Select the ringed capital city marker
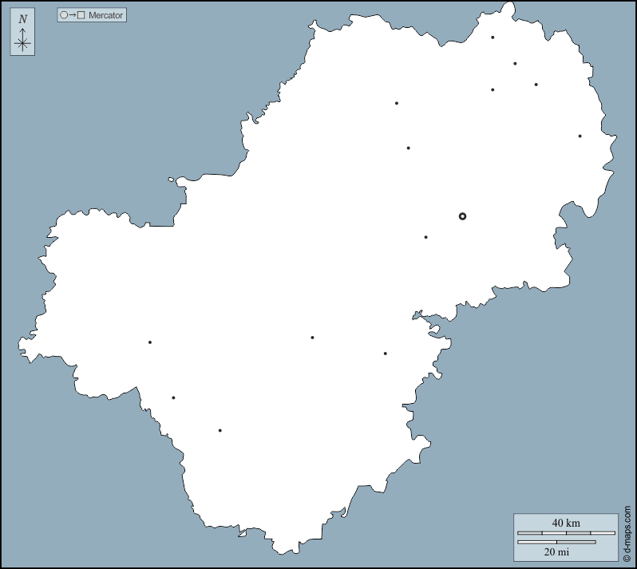 point(462,216)
